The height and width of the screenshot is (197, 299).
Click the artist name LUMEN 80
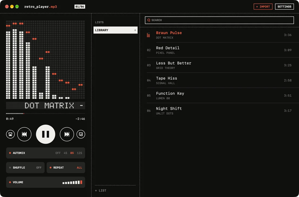163,98
